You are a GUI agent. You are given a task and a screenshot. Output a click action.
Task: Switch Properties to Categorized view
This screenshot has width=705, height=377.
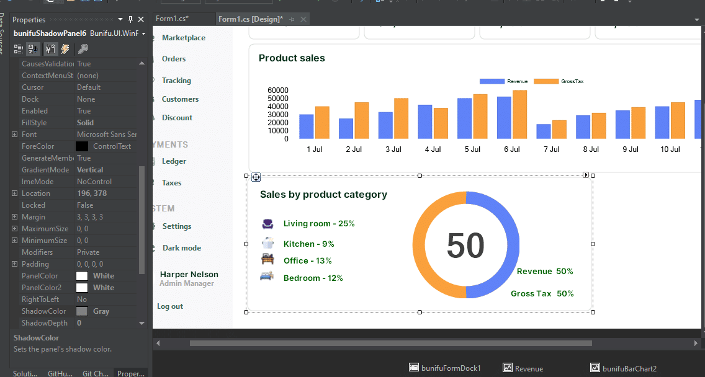19,49
